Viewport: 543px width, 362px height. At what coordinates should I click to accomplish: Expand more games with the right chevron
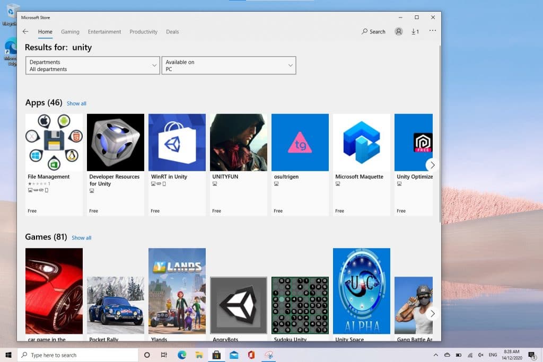tap(432, 313)
